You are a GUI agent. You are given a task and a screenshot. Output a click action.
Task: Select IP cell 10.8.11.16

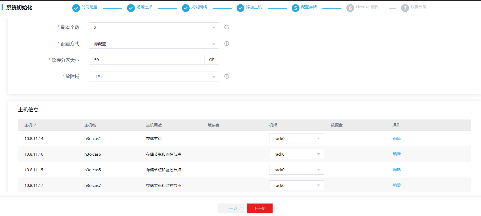pos(34,154)
